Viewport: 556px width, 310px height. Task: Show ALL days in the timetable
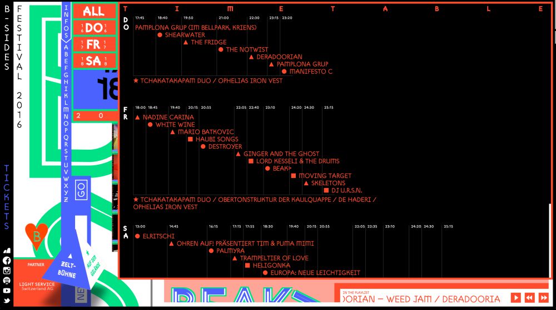(x=94, y=11)
